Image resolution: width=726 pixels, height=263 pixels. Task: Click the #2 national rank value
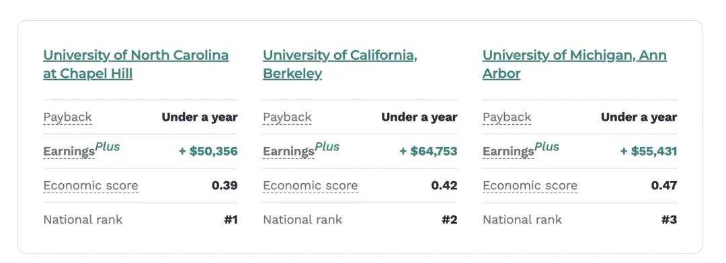[x=449, y=219]
